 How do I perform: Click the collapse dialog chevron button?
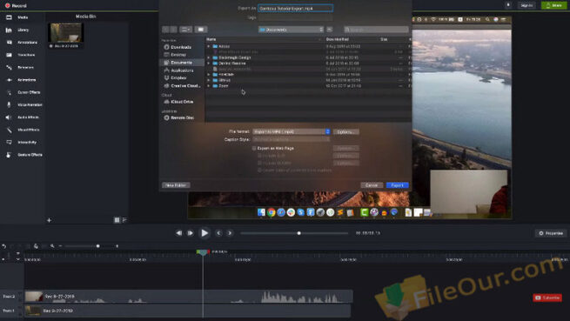click(x=329, y=30)
